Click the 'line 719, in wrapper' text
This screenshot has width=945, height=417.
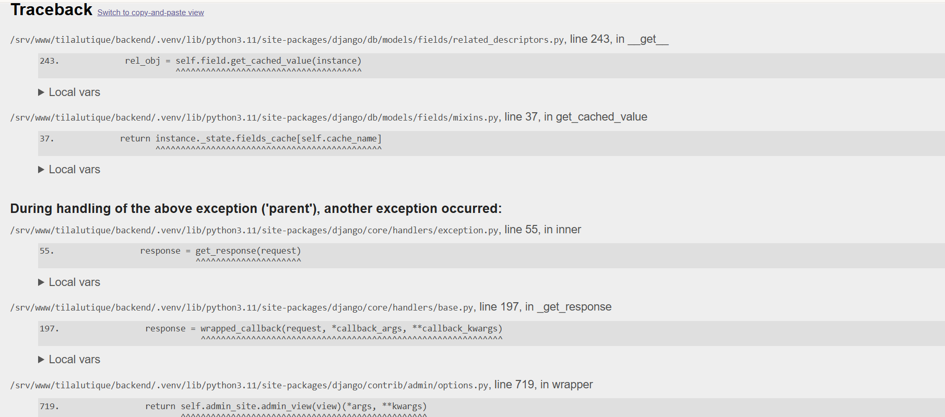544,385
